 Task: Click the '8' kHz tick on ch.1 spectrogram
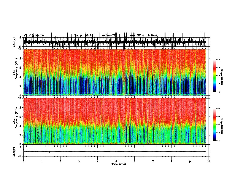click(x=21, y=59)
